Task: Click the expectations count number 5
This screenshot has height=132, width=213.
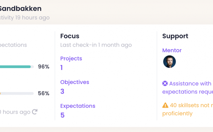Action: tap(62, 115)
